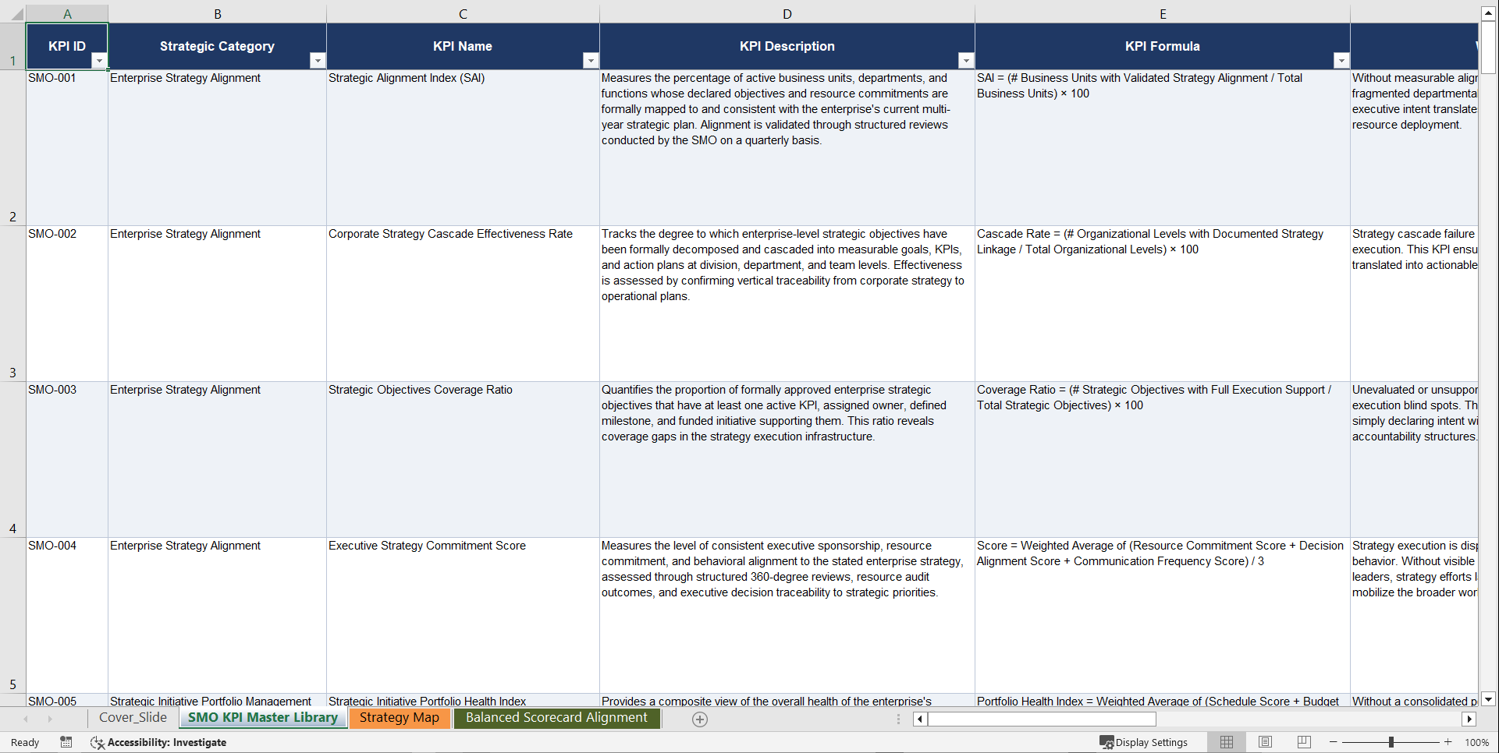The height and width of the screenshot is (753, 1499).
Task: Open the KPI Description filter dropdown
Action: [966, 61]
